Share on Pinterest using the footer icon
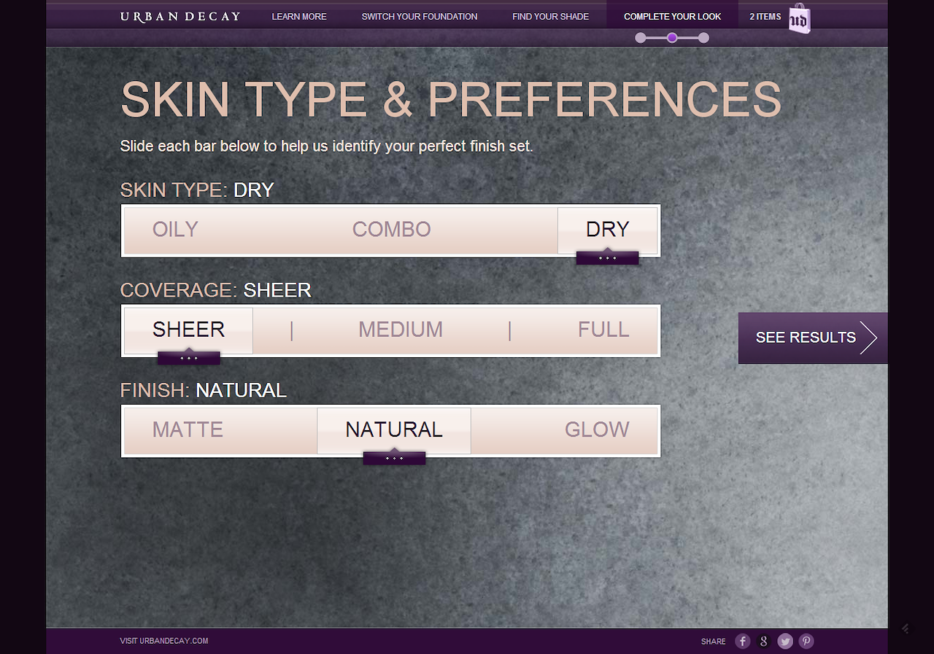934x654 pixels. click(806, 641)
